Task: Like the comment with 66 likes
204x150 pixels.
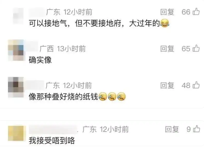Action: tap(196, 12)
